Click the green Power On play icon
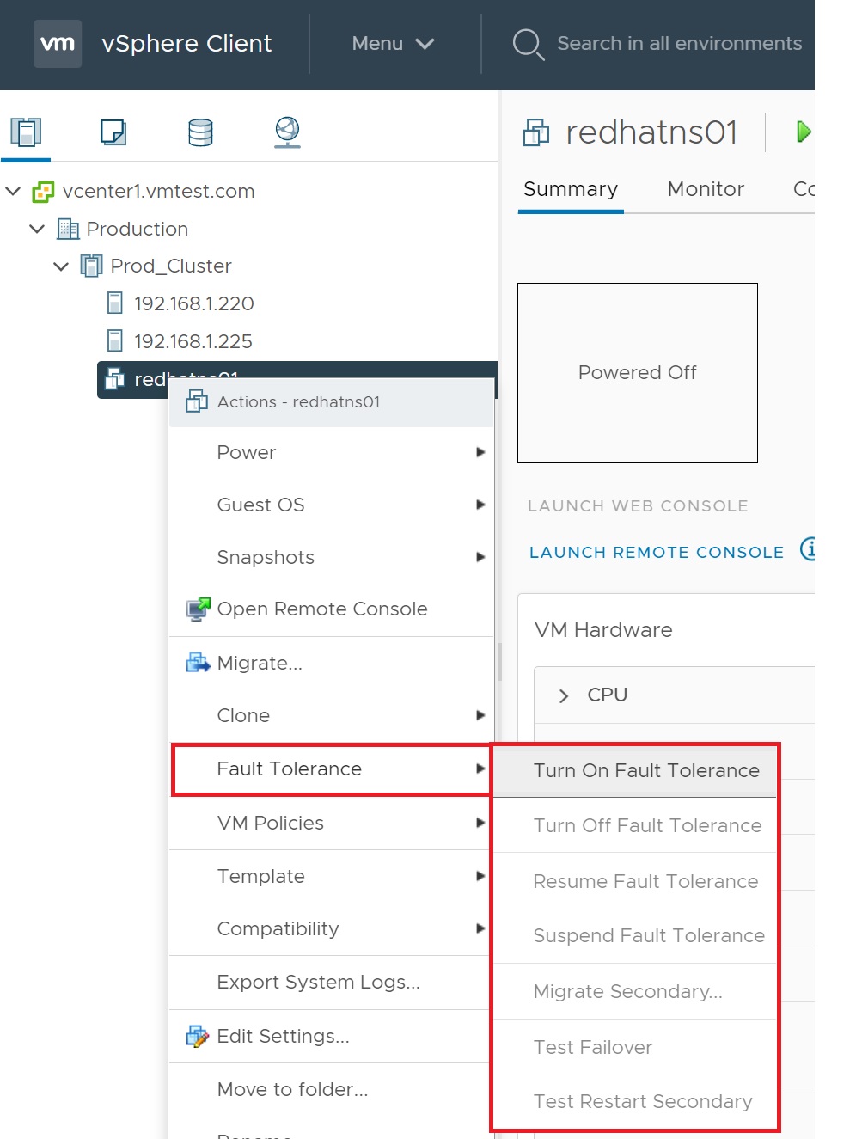Image resolution: width=862 pixels, height=1139 pixels. pos(804,132)
